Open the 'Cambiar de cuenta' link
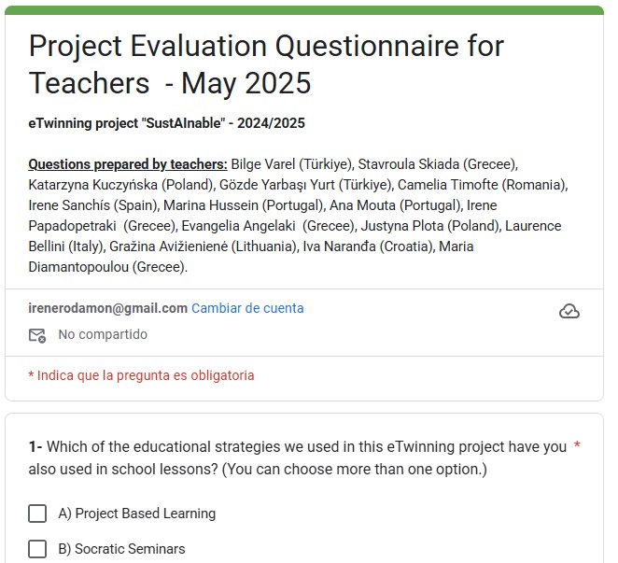Viewport: 618px width, 563px height. point(247,308)
